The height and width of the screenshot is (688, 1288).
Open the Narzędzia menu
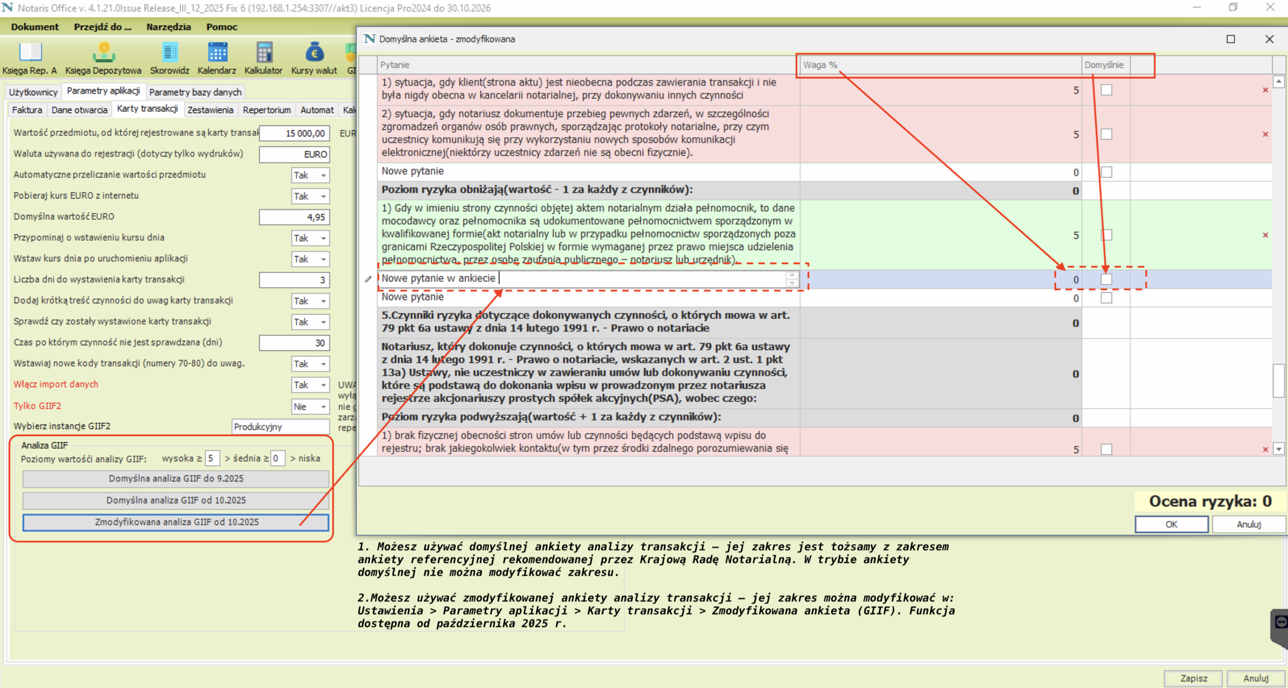point(169,27)
